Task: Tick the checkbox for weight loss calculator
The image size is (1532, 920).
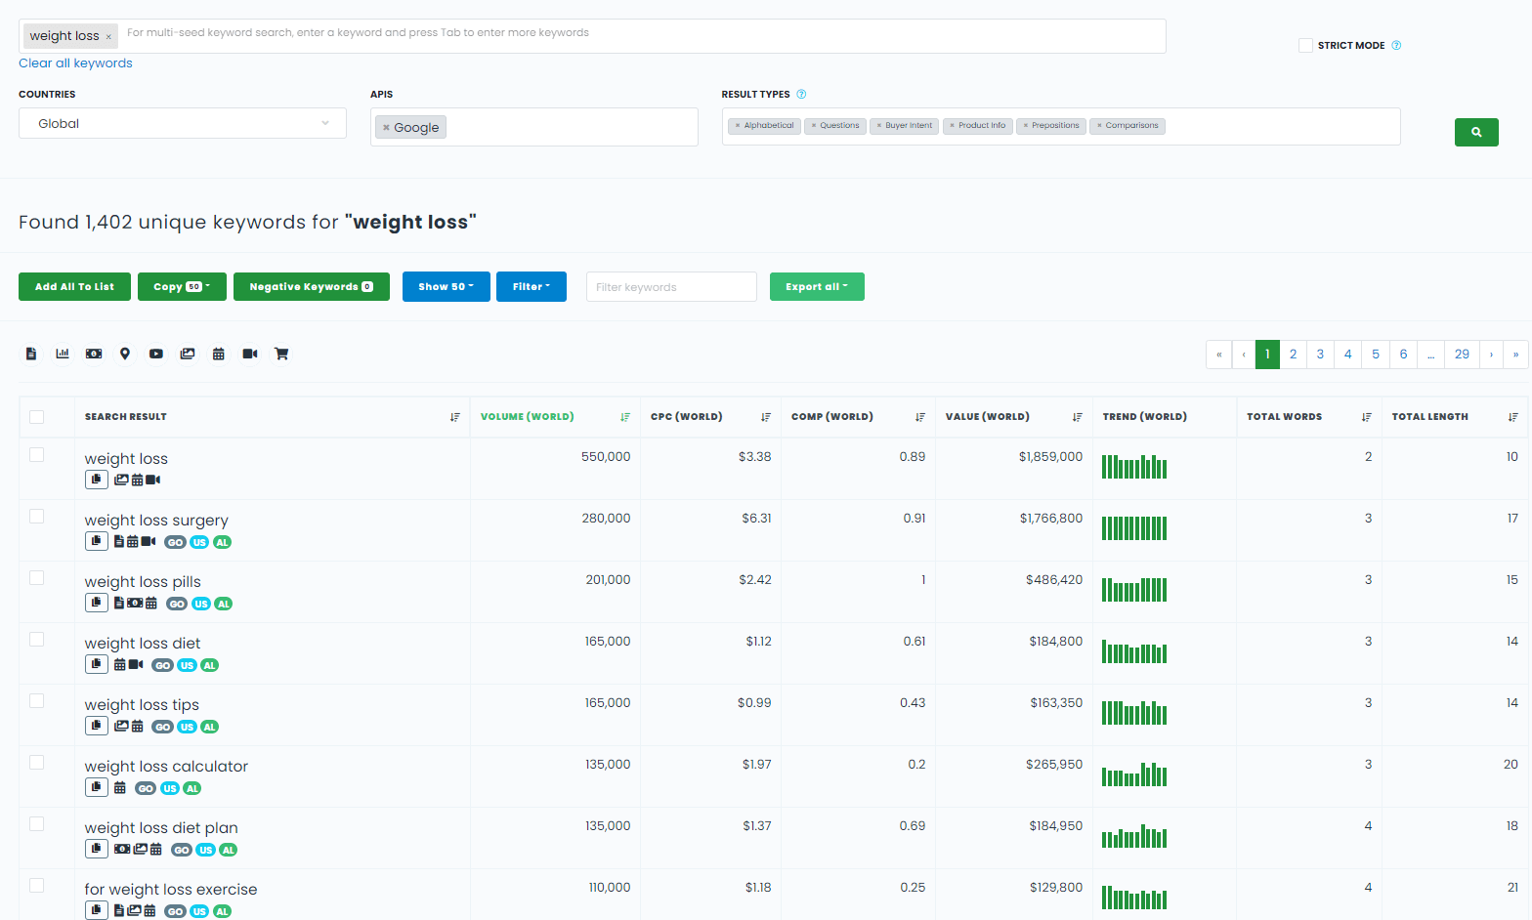Action: [37, 762]
